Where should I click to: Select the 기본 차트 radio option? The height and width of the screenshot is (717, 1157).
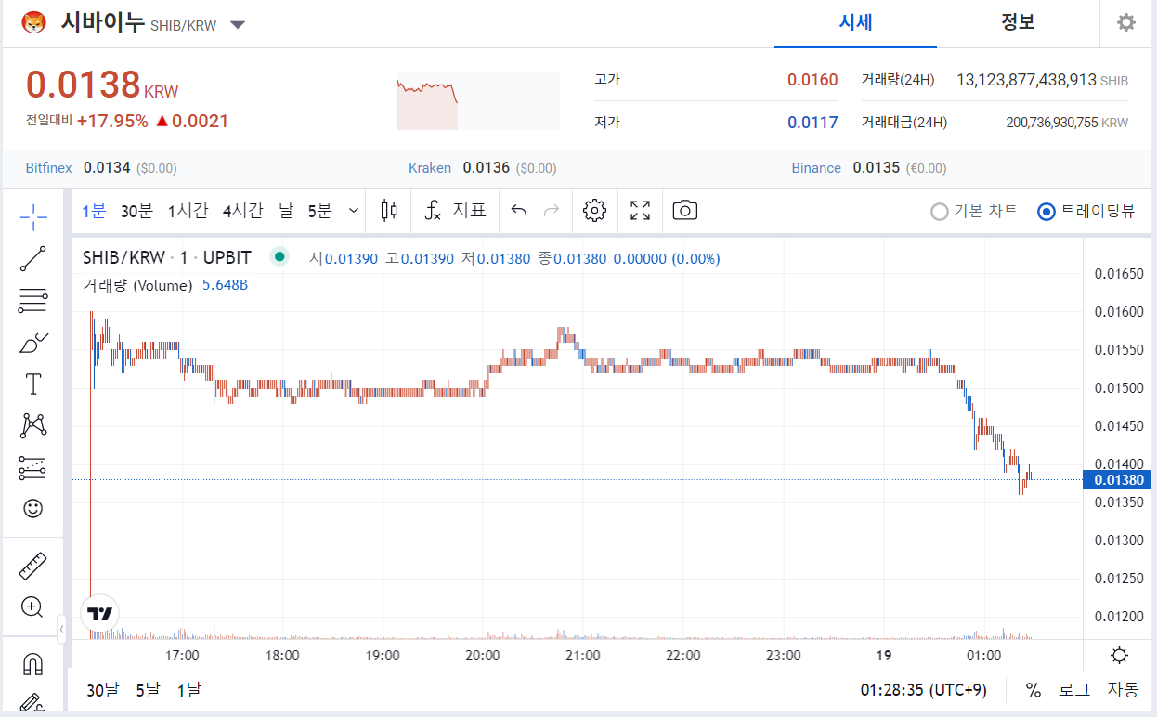pos(974,211)
